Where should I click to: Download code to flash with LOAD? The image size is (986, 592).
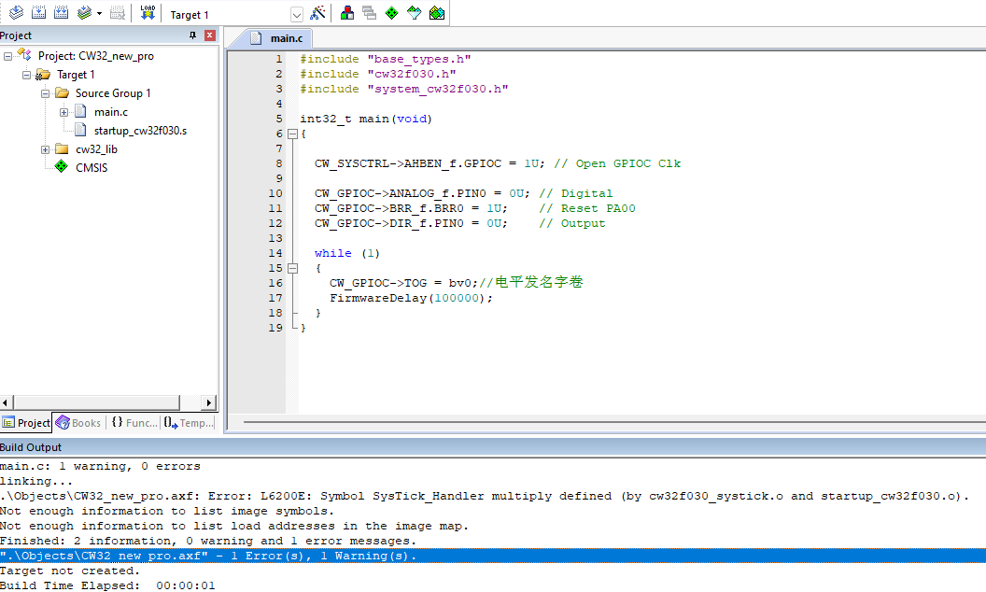[148, 12]
